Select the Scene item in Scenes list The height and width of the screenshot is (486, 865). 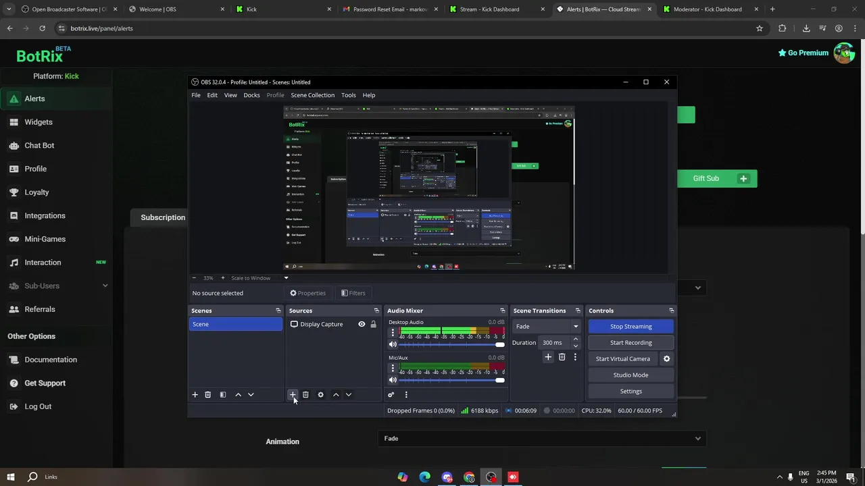[235, 324]
